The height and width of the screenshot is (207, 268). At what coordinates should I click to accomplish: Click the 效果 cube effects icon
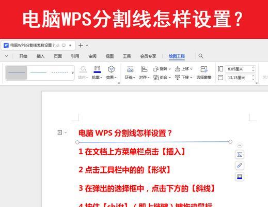point(112,69)
